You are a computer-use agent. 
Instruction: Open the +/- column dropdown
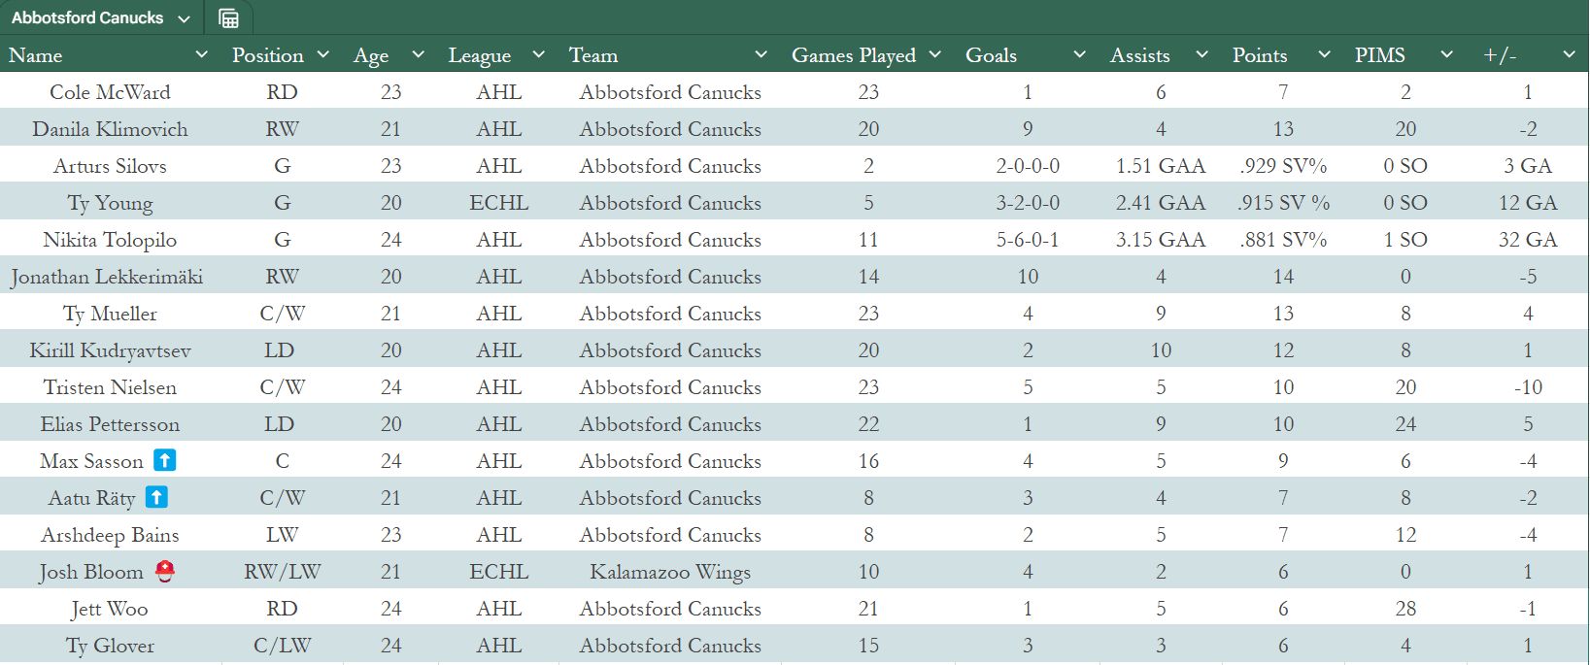point(1569,54)
